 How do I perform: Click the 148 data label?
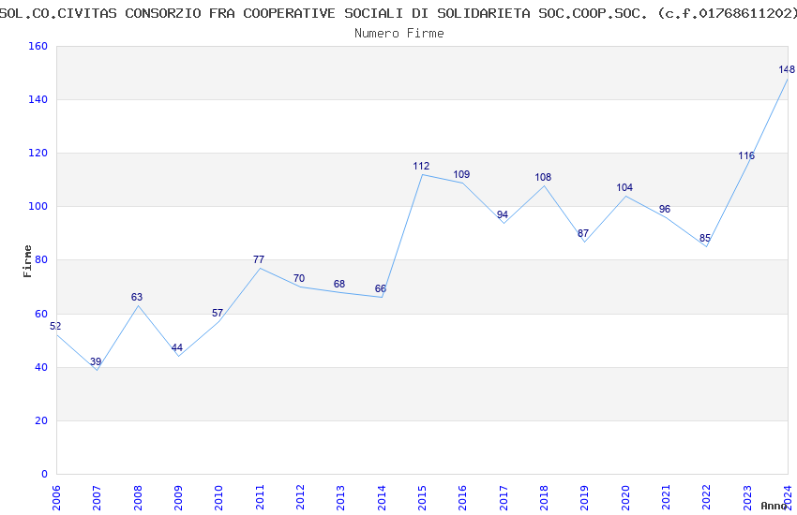787,69
